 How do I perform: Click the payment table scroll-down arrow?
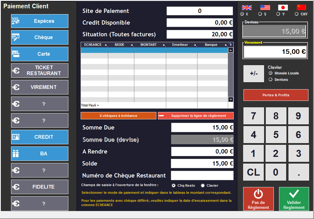231,99
